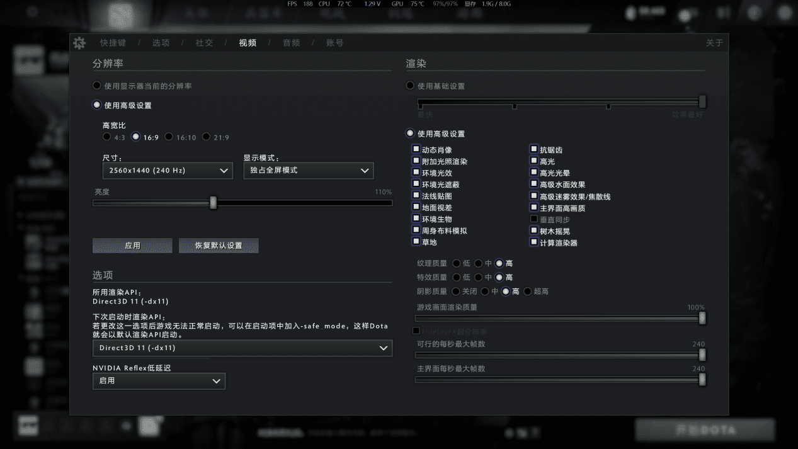The height and width of the screenshot is (449, 798).
Task: Click the settings gear icon
Action: point(79,43)
